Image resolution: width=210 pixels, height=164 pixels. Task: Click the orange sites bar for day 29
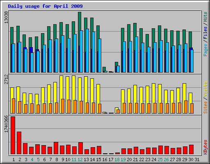(x=186, y=107)
